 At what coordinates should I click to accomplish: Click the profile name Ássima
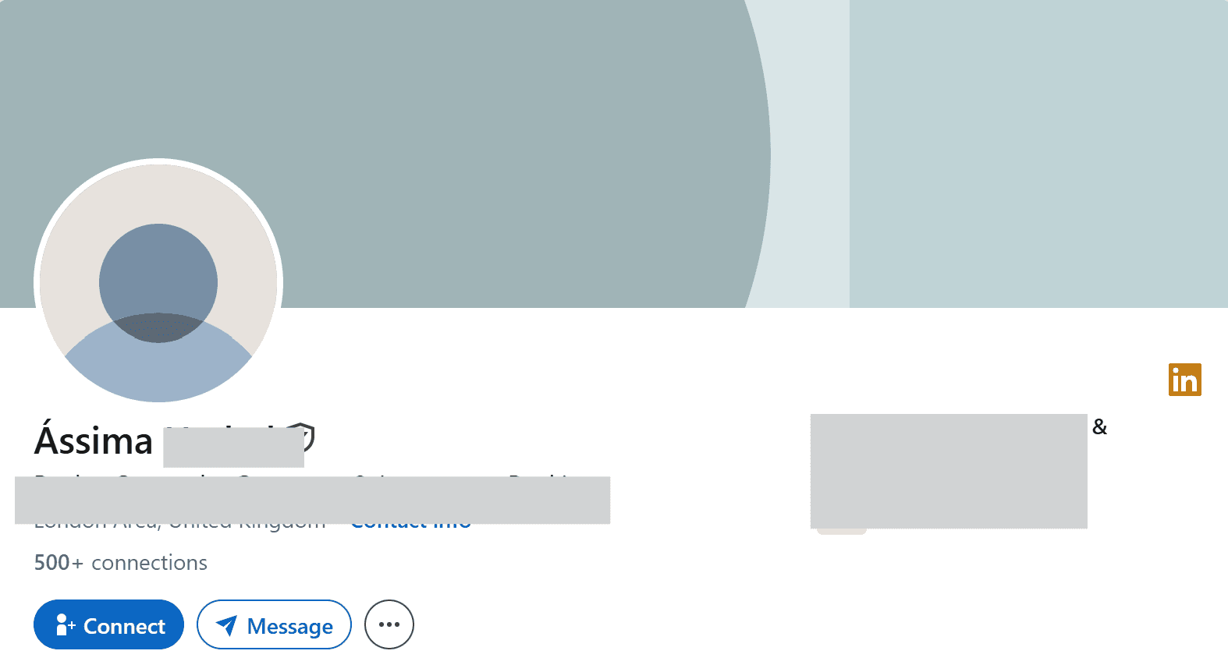[94, 440]
